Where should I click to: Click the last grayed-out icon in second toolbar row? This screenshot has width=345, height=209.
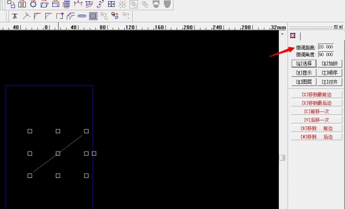tap(126, 16)
